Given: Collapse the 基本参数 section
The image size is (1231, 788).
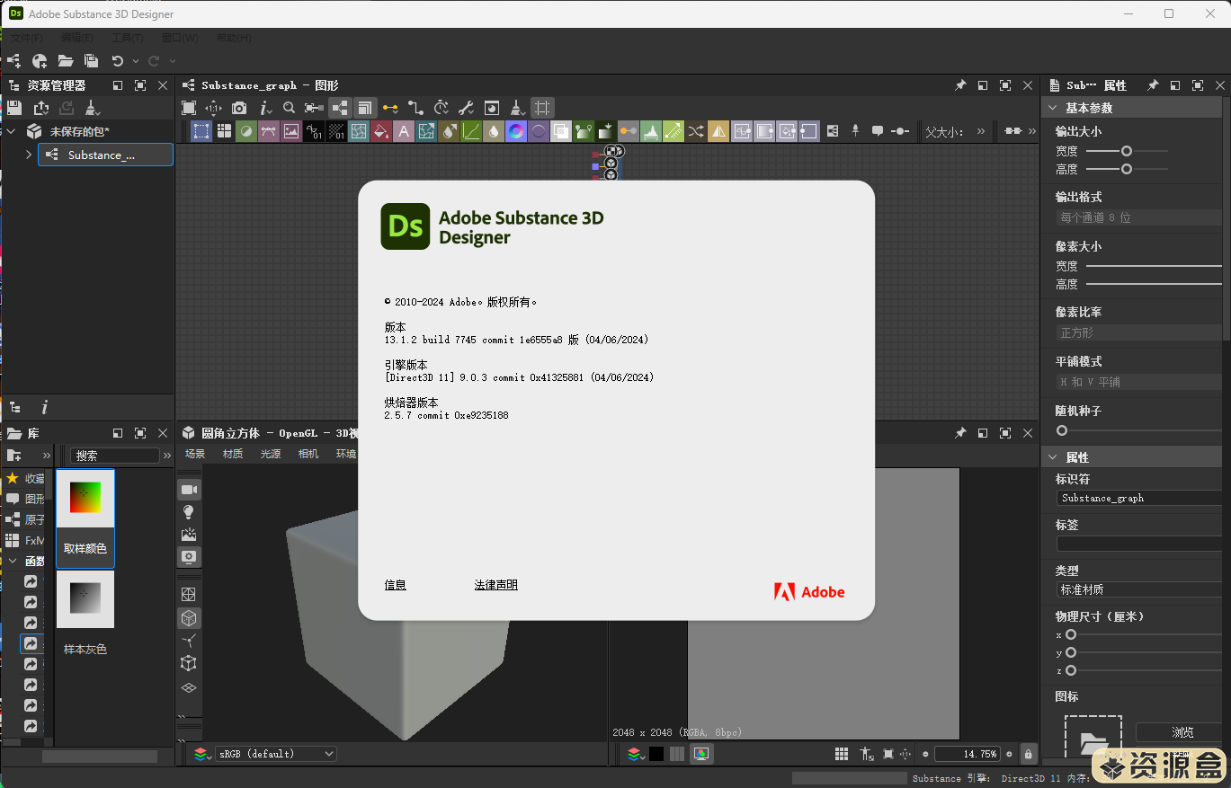Looking at the screenshot, I should tap(1053, 108).
